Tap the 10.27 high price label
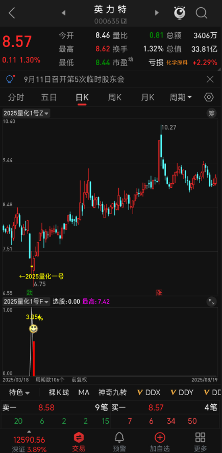The height and width of the screenshot is (453, 222). [x=169, y=127]
